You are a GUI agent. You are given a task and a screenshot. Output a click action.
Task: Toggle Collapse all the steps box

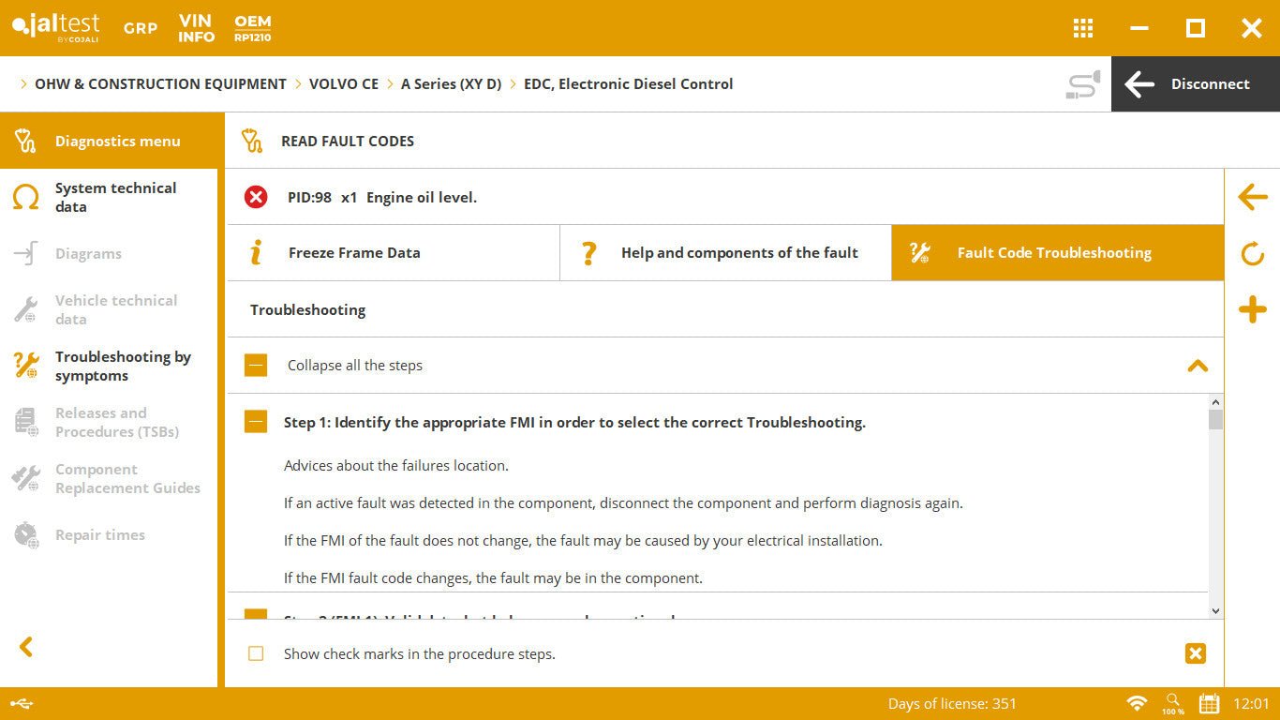[x=256, y=366]
